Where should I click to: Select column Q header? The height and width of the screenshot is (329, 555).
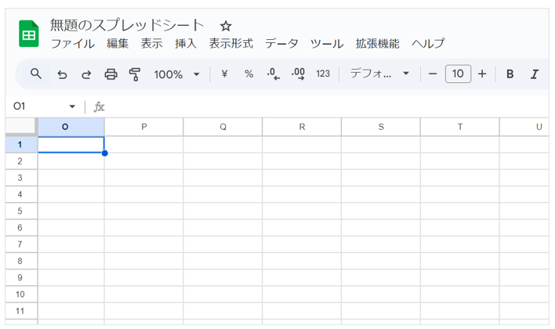(x=223, y=127)
